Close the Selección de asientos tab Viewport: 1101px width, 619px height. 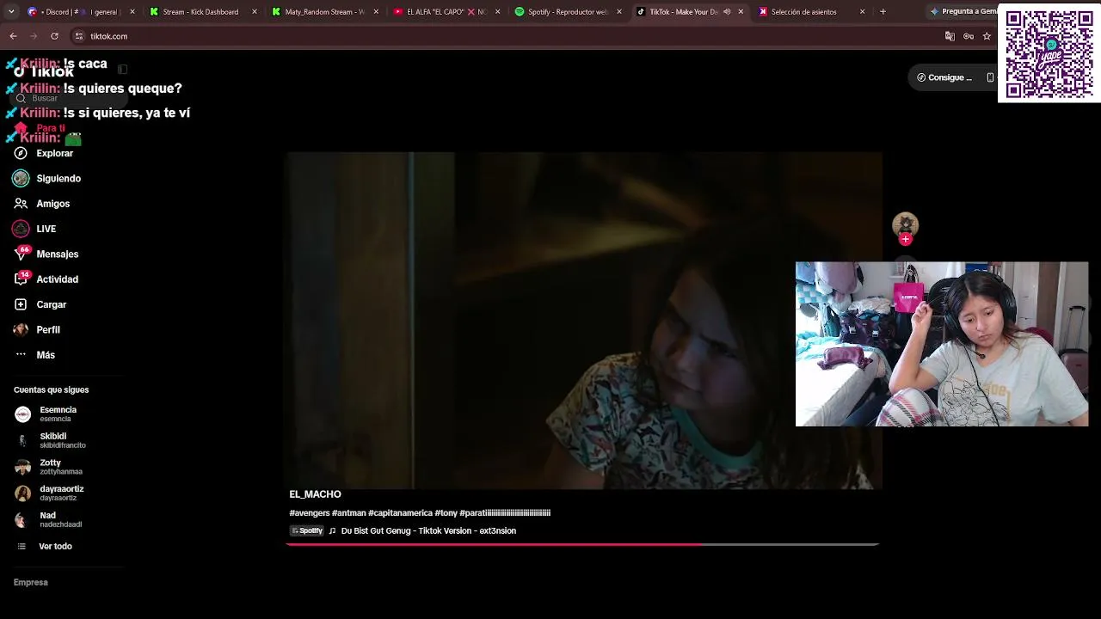point(863,12)
